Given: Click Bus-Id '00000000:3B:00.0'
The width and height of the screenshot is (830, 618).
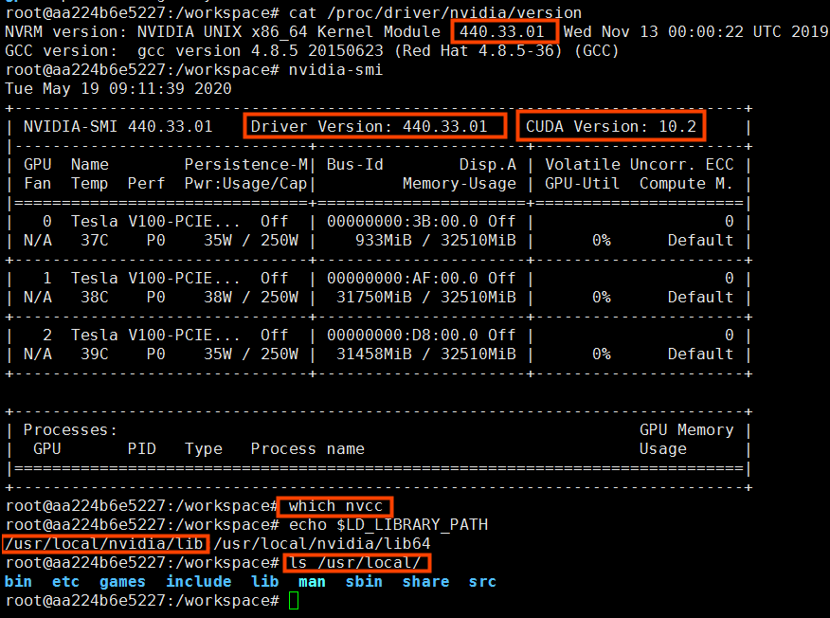Looking at the screenshot, I should coord(403,222).
